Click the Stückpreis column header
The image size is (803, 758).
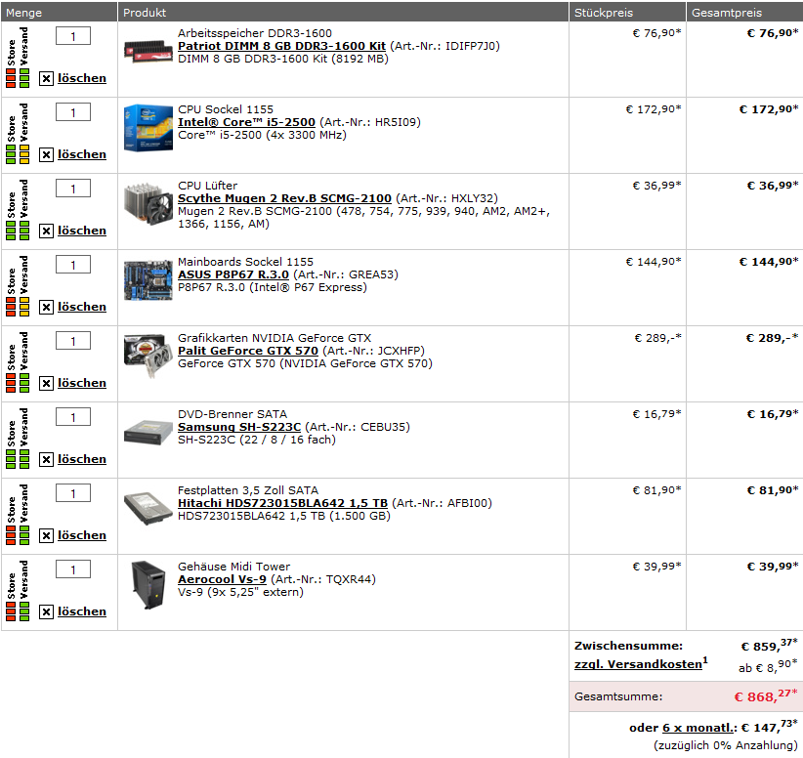point(627,13)
